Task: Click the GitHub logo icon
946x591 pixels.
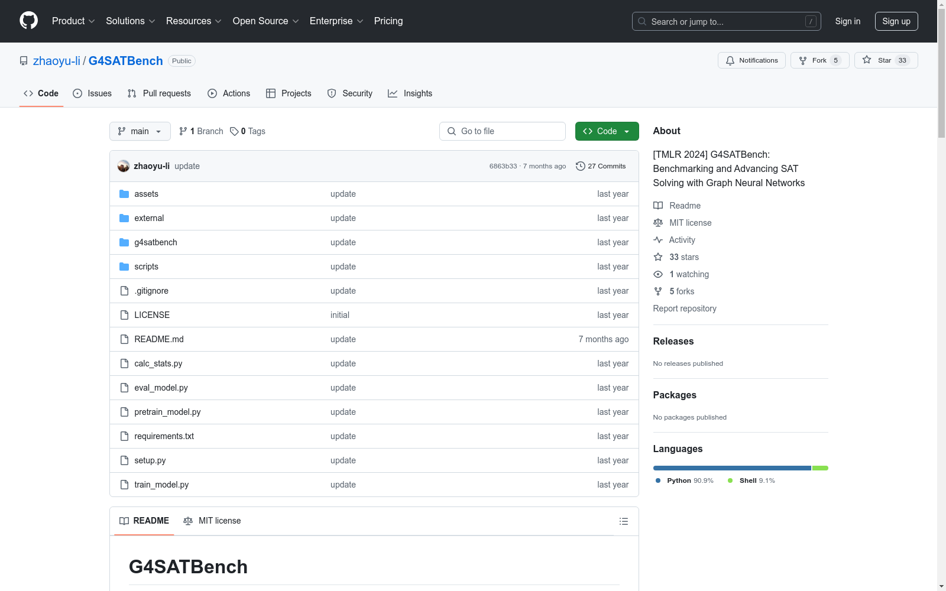Action: pos(28,21)
